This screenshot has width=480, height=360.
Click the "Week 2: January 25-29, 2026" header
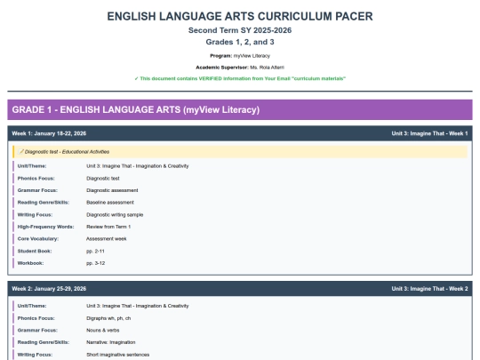[49, 289]
